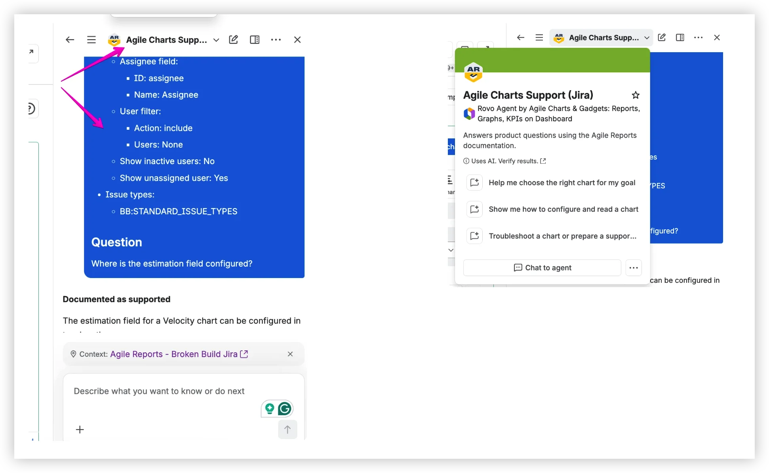Remove the Context chip with its X
This screenshot has width=769, height=473.
[x=290, y=354]
